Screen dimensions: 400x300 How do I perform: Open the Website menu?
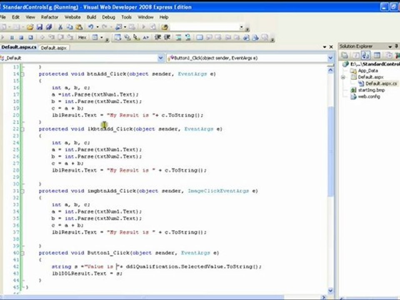click(x=72, y=17)
